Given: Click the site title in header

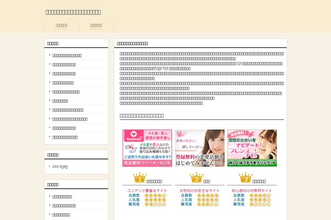Looking at the screenshot, I should [x=73, y=12].
